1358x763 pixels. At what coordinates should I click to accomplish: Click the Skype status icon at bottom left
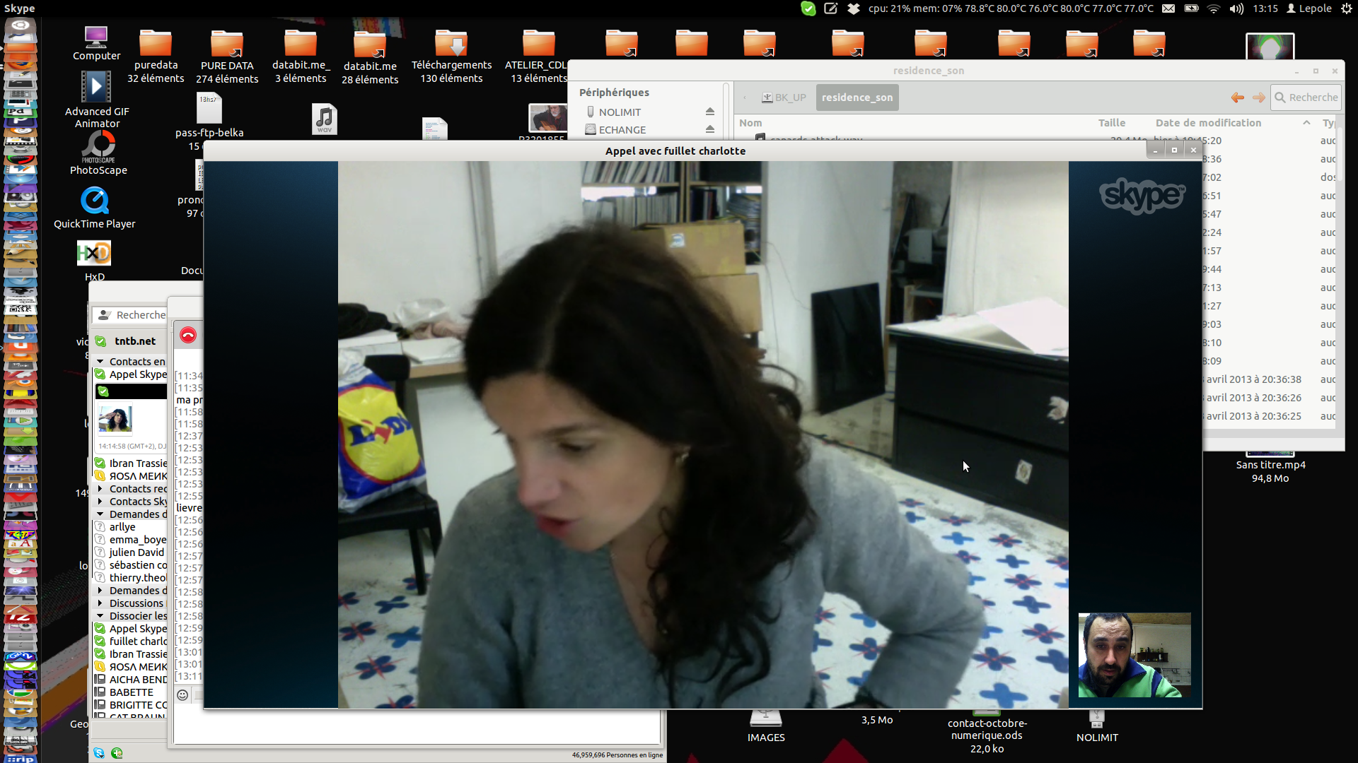pos(99,753)
